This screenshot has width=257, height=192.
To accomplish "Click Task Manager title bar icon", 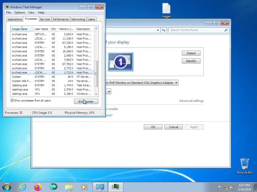I will [x=7, y=7].
